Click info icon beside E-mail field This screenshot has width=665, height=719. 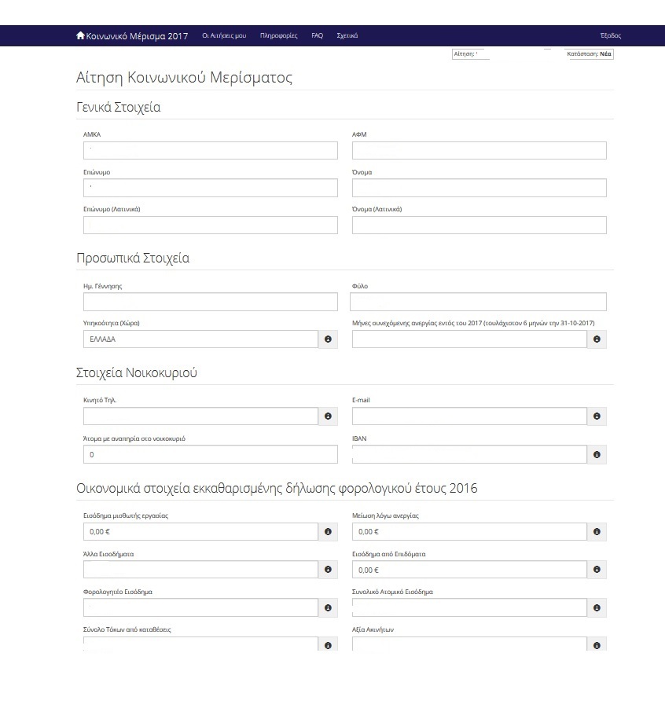pyautogui.click(x=597, y=416)
